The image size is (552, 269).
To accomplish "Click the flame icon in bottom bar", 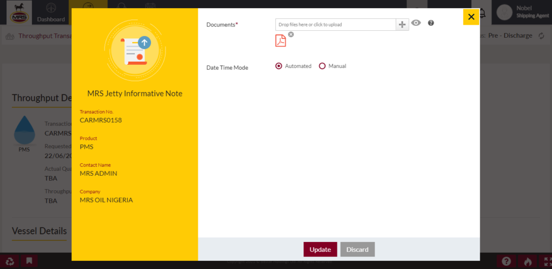I will click(x=527, y=261).
